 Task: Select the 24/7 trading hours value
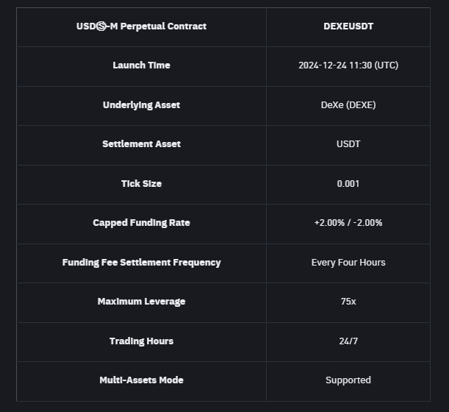coord(348,341)
